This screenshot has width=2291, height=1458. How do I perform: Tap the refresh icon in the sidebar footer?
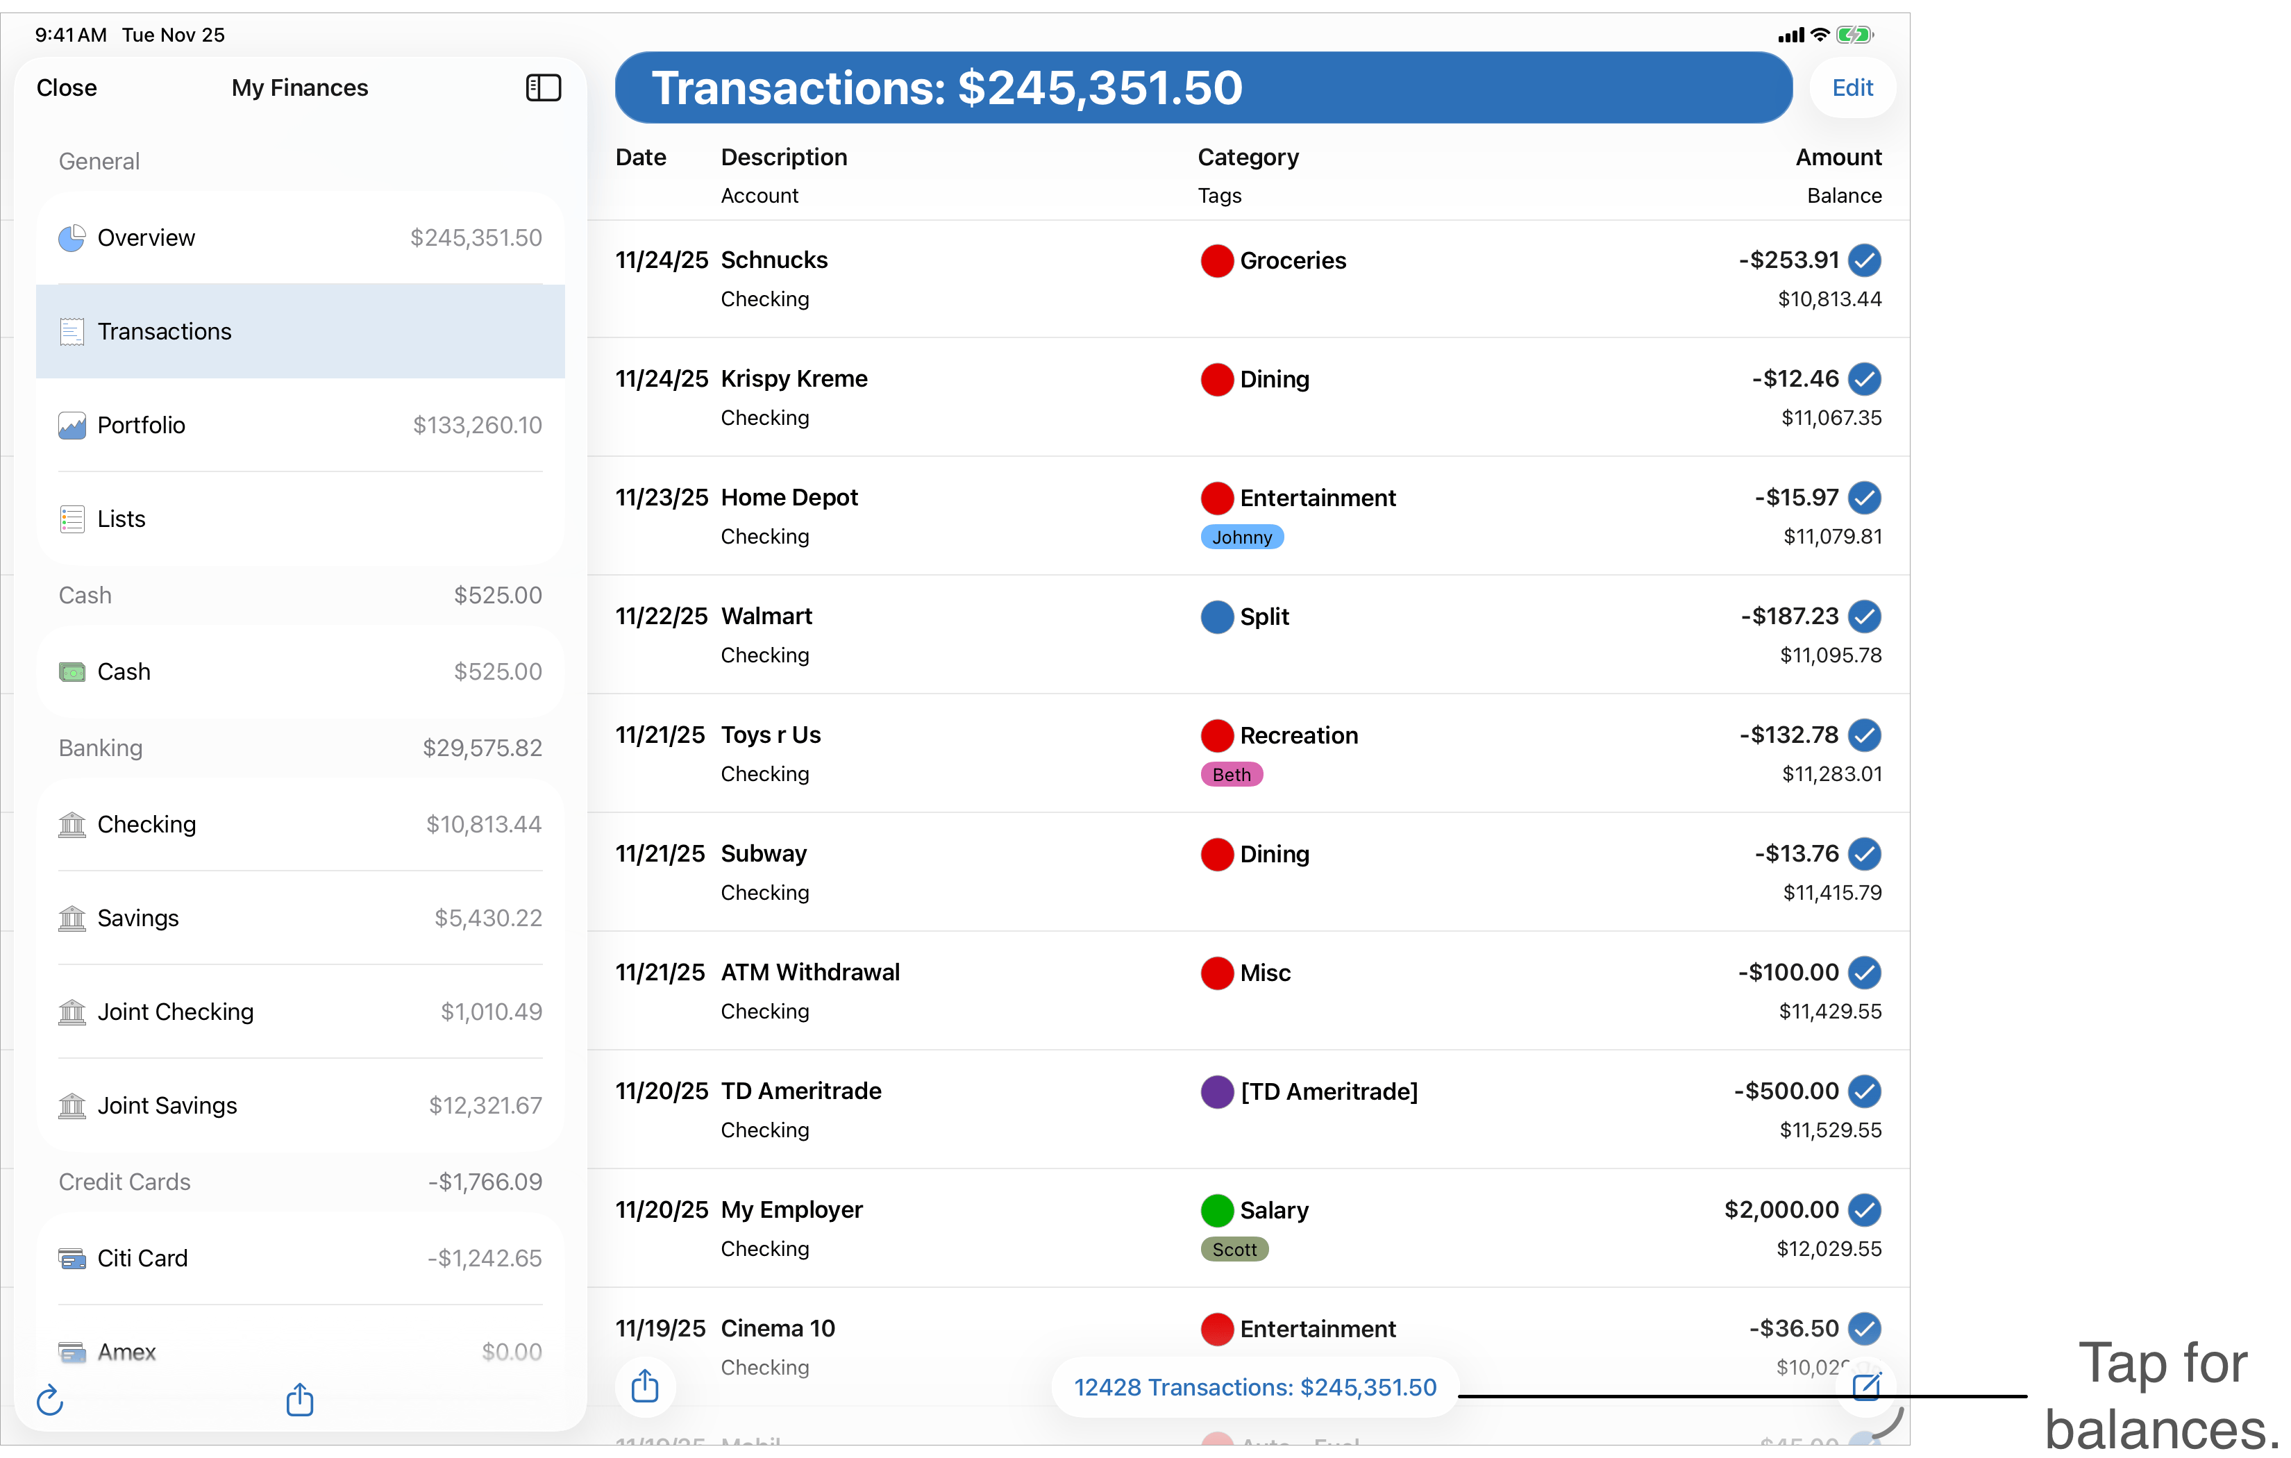(49, 1400)
